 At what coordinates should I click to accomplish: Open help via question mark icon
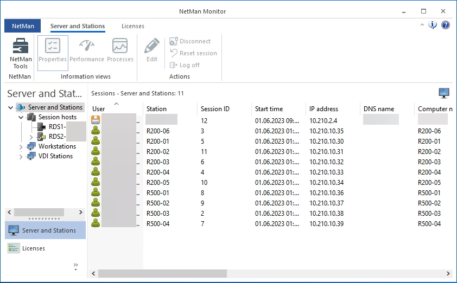point(446,25)
